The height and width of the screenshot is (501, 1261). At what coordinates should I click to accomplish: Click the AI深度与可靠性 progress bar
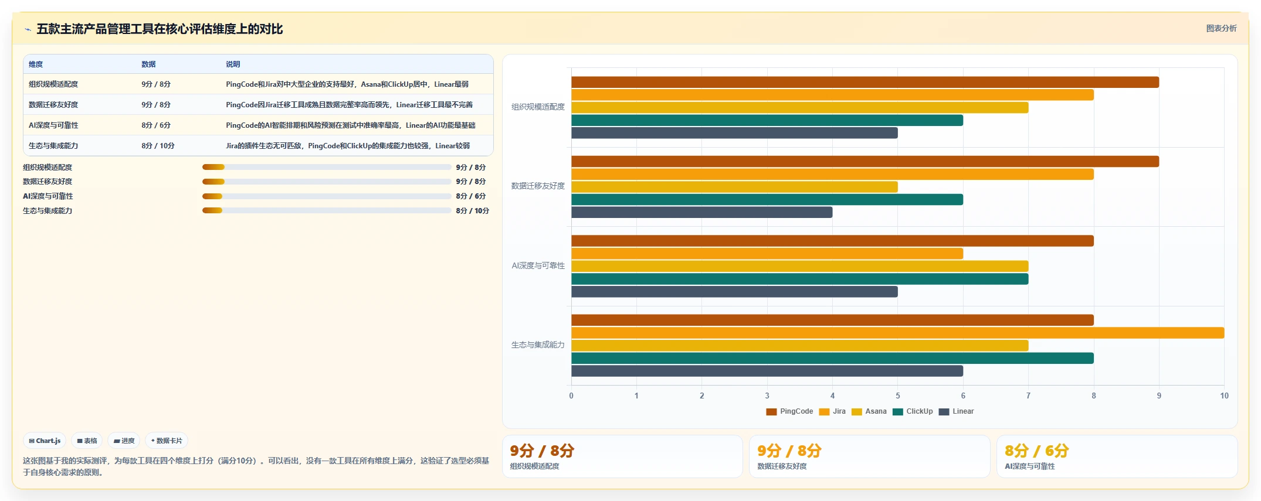tap(327, 196)
